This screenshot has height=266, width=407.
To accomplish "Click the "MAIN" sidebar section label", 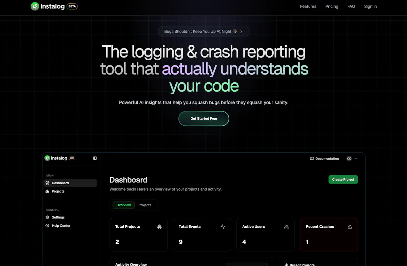I will (x=50, y=176).
